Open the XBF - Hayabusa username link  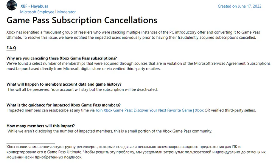coord(34,6)
